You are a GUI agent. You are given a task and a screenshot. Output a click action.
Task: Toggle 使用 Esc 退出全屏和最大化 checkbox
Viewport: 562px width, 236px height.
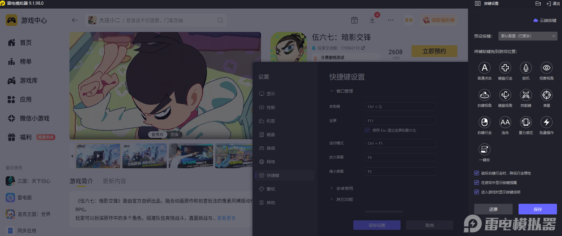[x=367, y=130]
